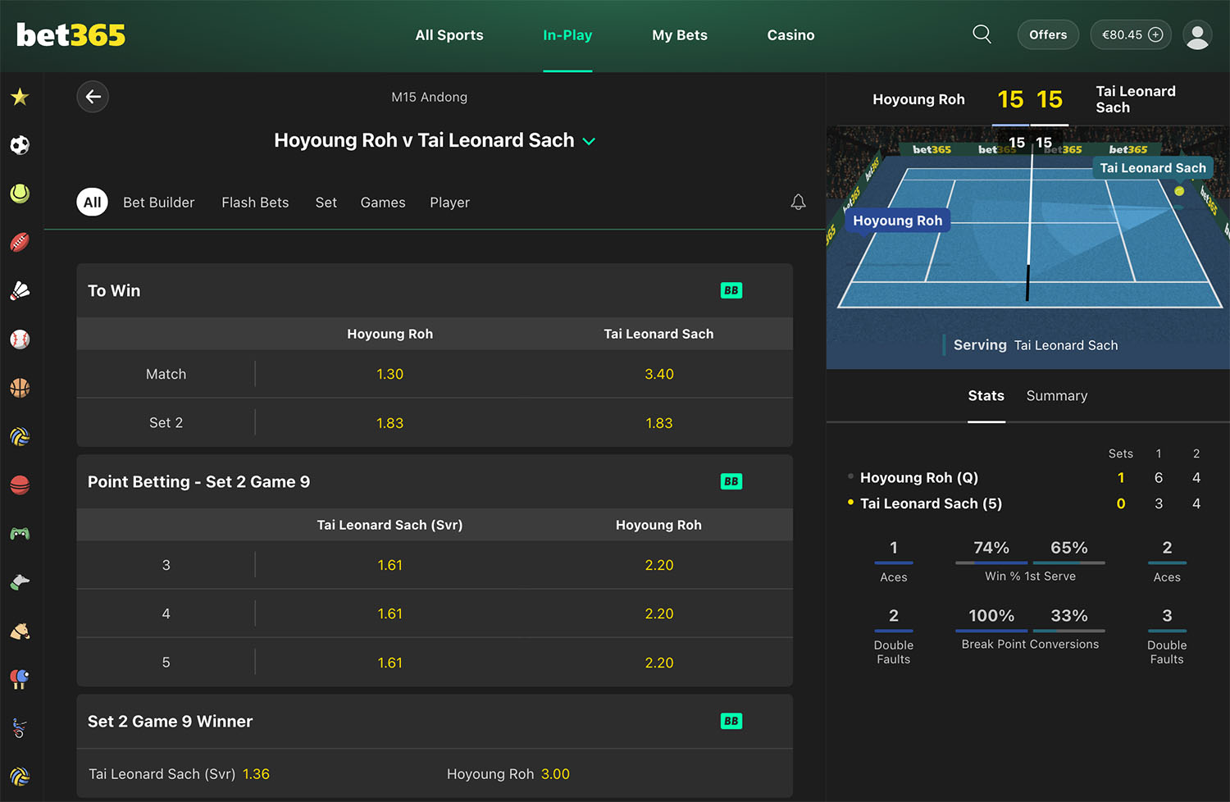Switch to Bet Builder filter tab
Viewport: 1230px width, 802px height.
pyautogui.click(x=159, y=203)
